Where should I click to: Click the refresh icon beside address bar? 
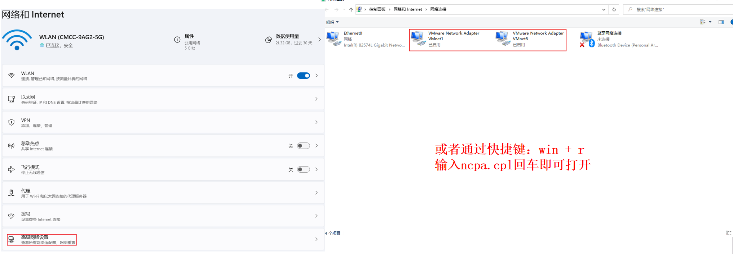pyautogui.click(x=614, y=9)
